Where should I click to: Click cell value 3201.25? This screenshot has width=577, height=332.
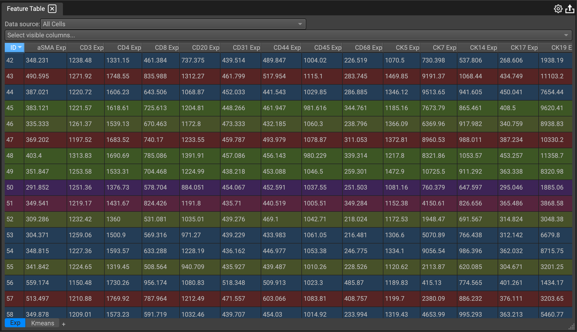(x=552, y=267)
